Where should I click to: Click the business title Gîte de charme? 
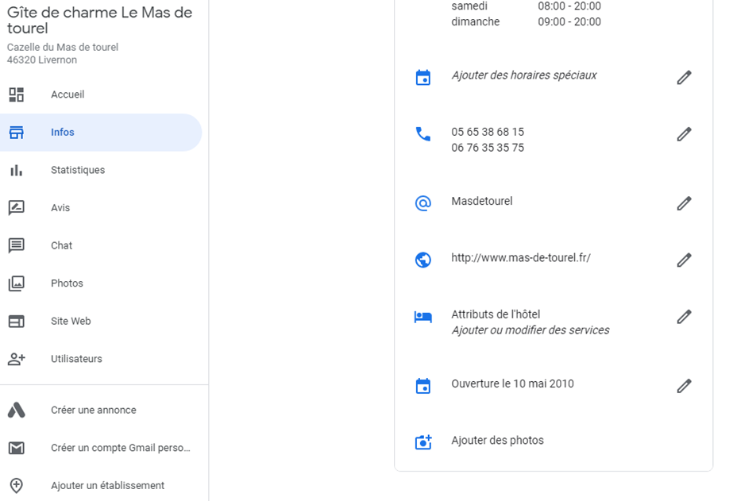(x=99, y=20)
